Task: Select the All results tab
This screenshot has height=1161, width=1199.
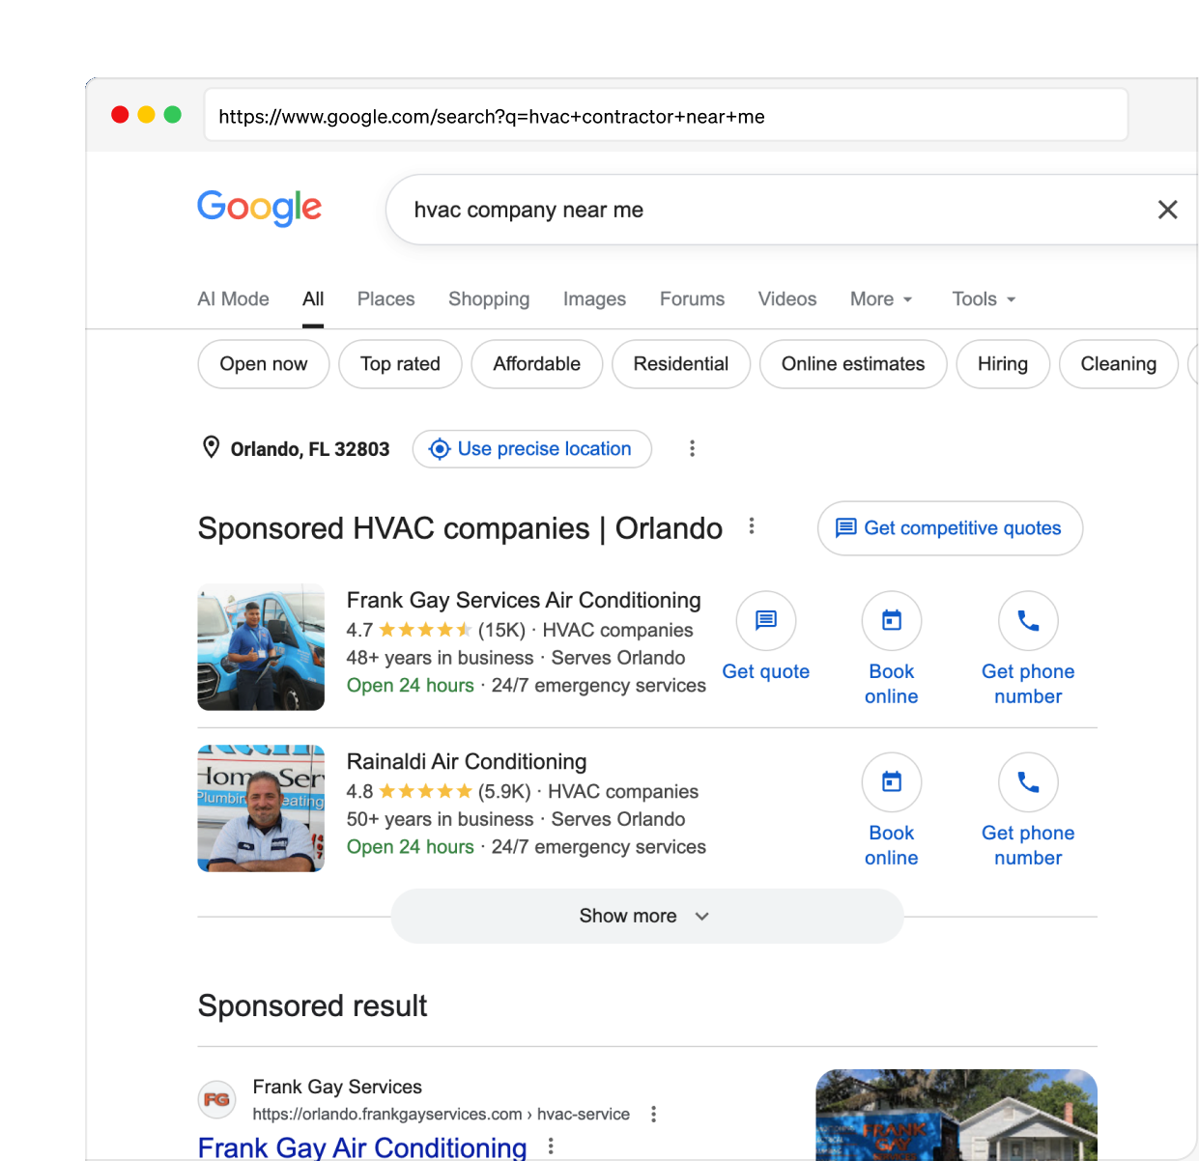Action: pos(313,299)
